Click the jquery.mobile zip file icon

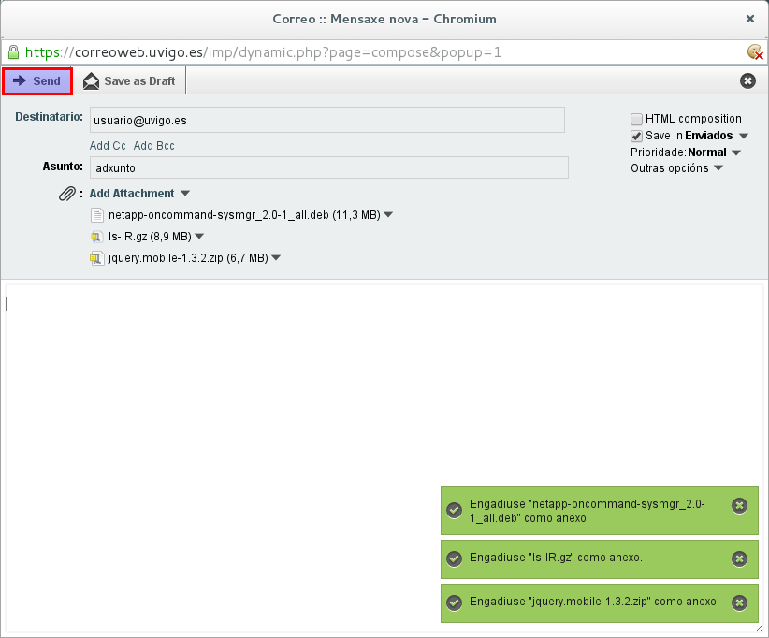click(x=96, y=258)
